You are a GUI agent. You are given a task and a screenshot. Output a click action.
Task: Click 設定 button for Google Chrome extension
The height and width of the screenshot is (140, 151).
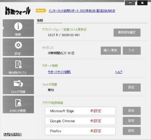coord(132,121)
